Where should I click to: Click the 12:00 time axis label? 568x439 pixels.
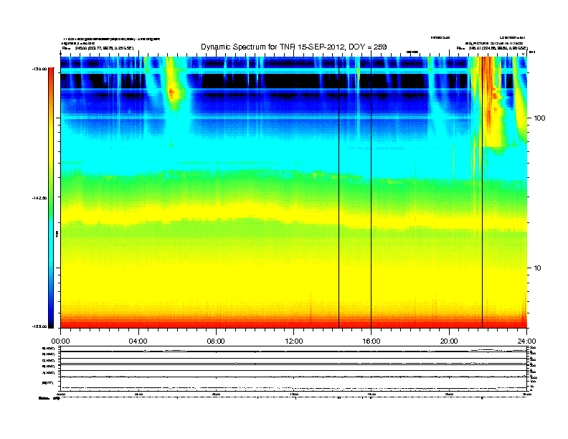coord(294,341)
